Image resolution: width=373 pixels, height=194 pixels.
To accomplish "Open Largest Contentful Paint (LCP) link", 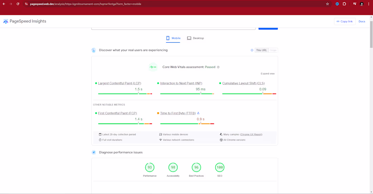I will [x=119, y=83].
